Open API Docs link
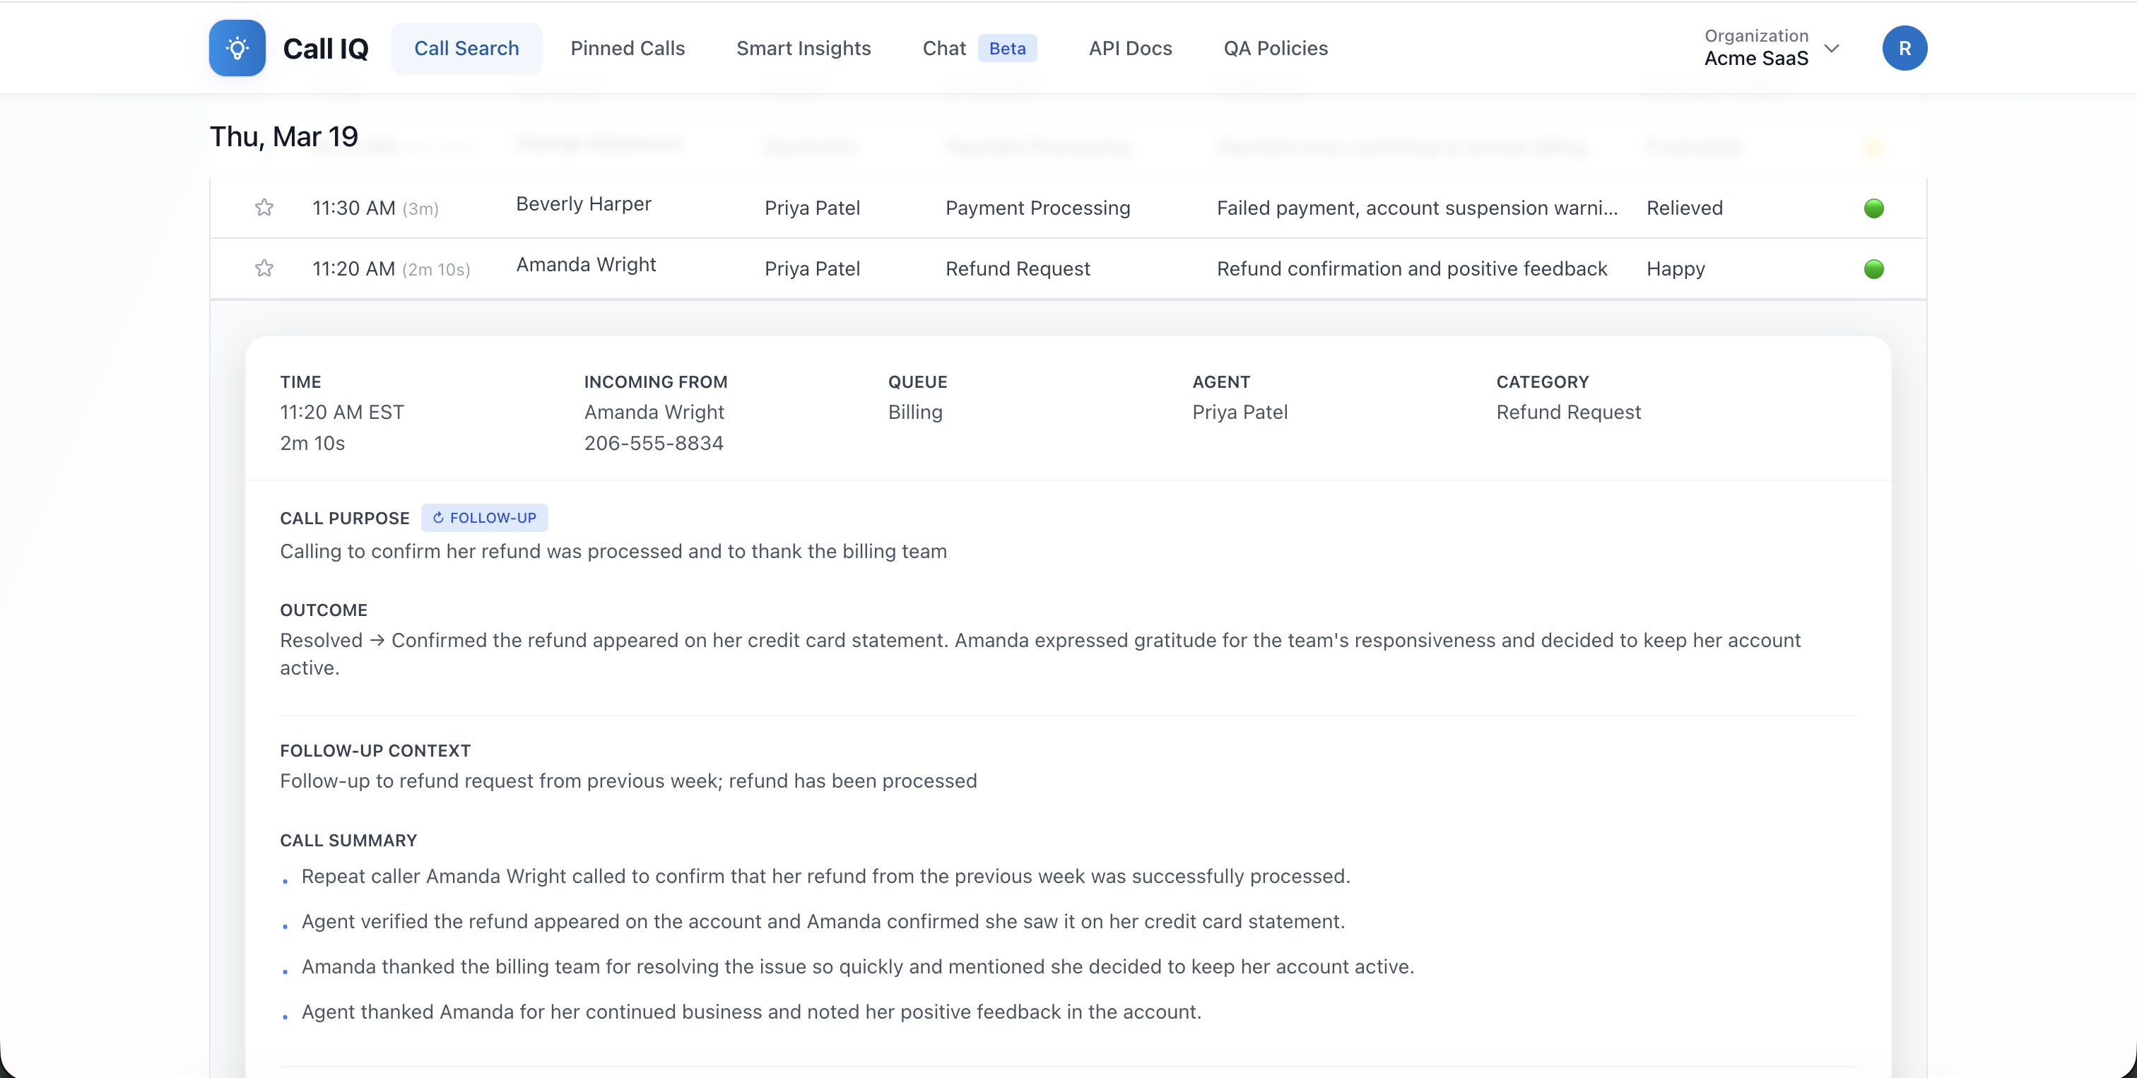The width and height of the screenshot is (2137, 1078). pos(1130,48)
